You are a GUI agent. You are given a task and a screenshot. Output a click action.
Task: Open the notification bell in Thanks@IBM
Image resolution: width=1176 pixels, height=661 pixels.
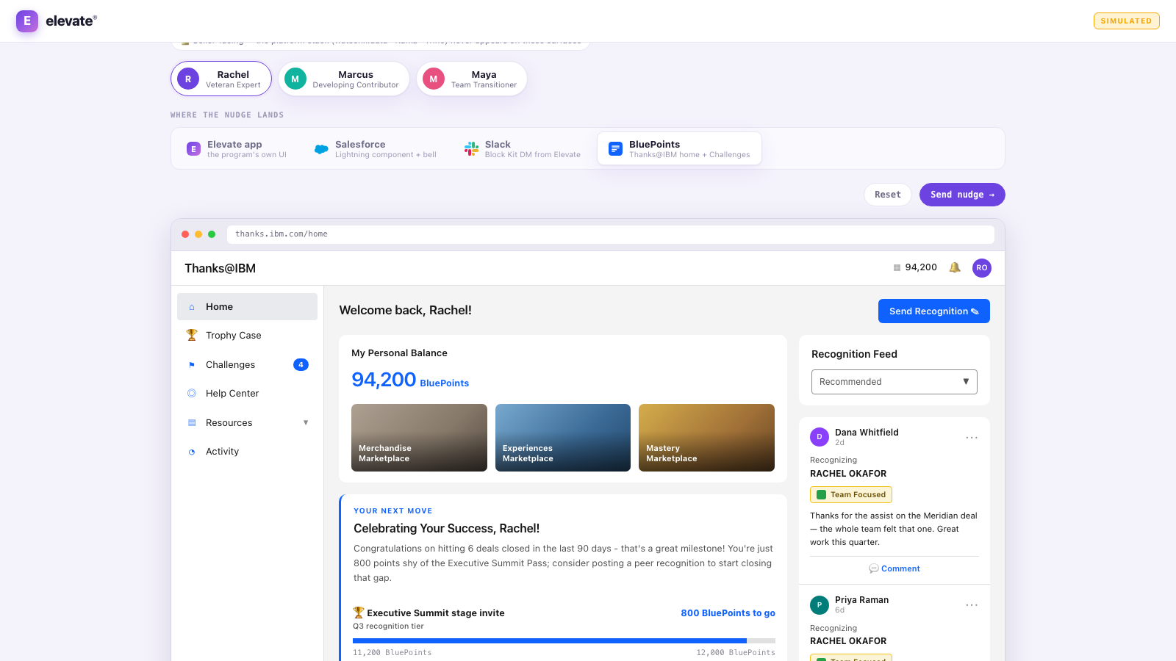(x=955, y=267)
